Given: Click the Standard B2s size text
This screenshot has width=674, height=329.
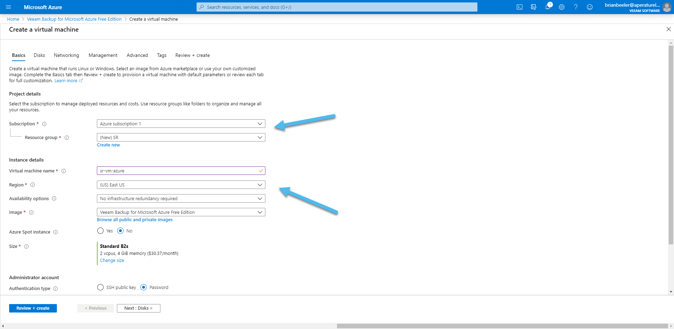Looking at the screenshot, I should tap(114, 246).
